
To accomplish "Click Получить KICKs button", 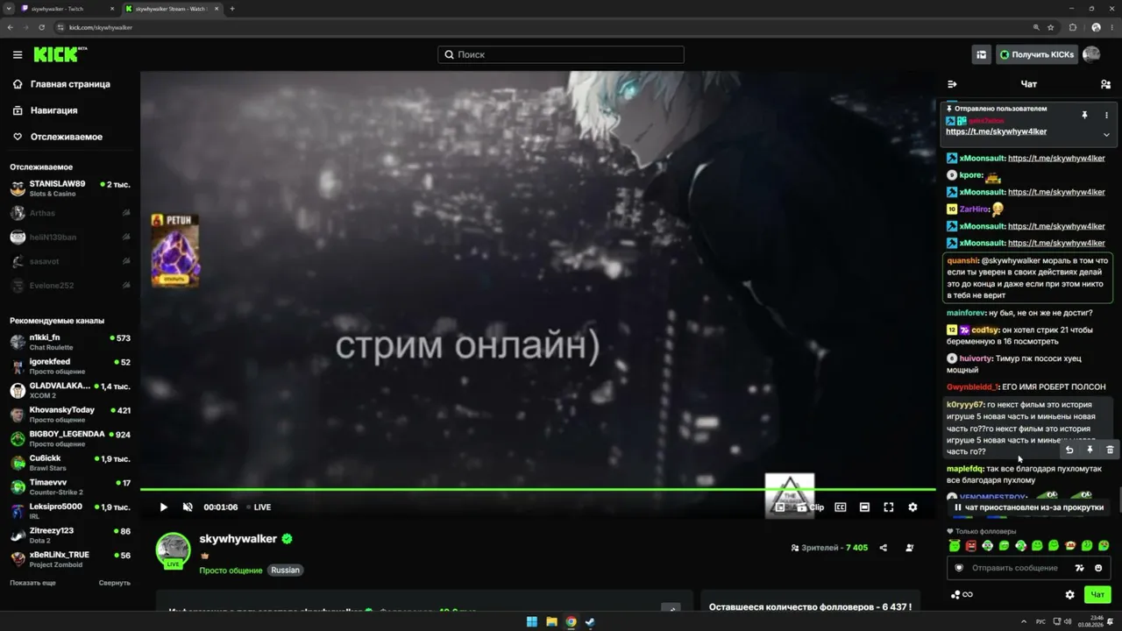I will (x=1037, y=54).
